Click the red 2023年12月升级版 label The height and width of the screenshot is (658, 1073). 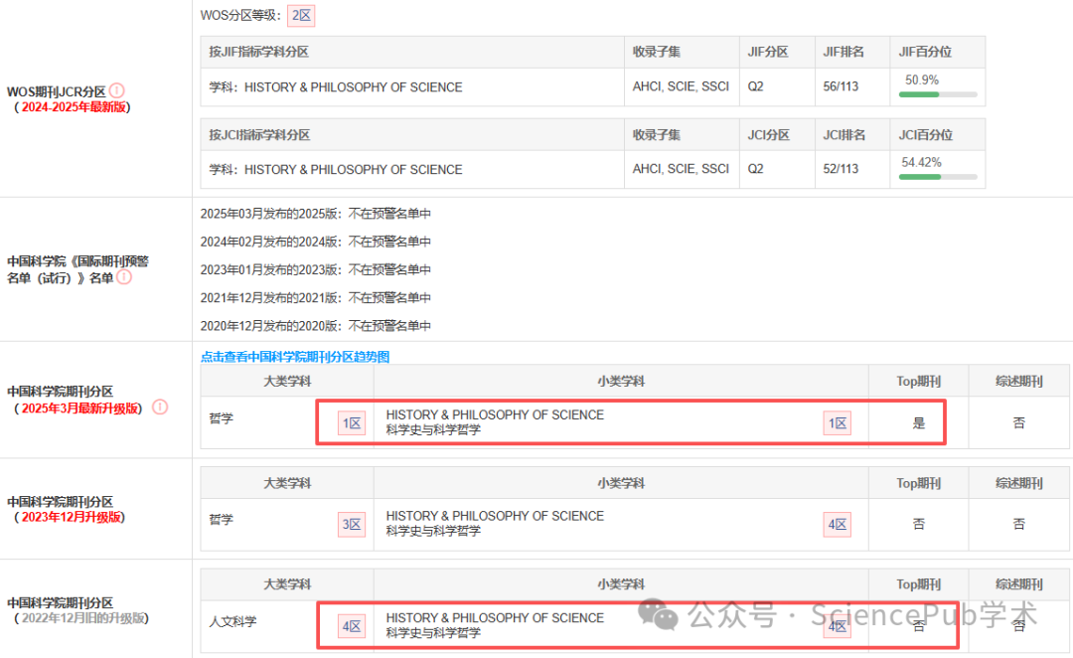(72, 518)
